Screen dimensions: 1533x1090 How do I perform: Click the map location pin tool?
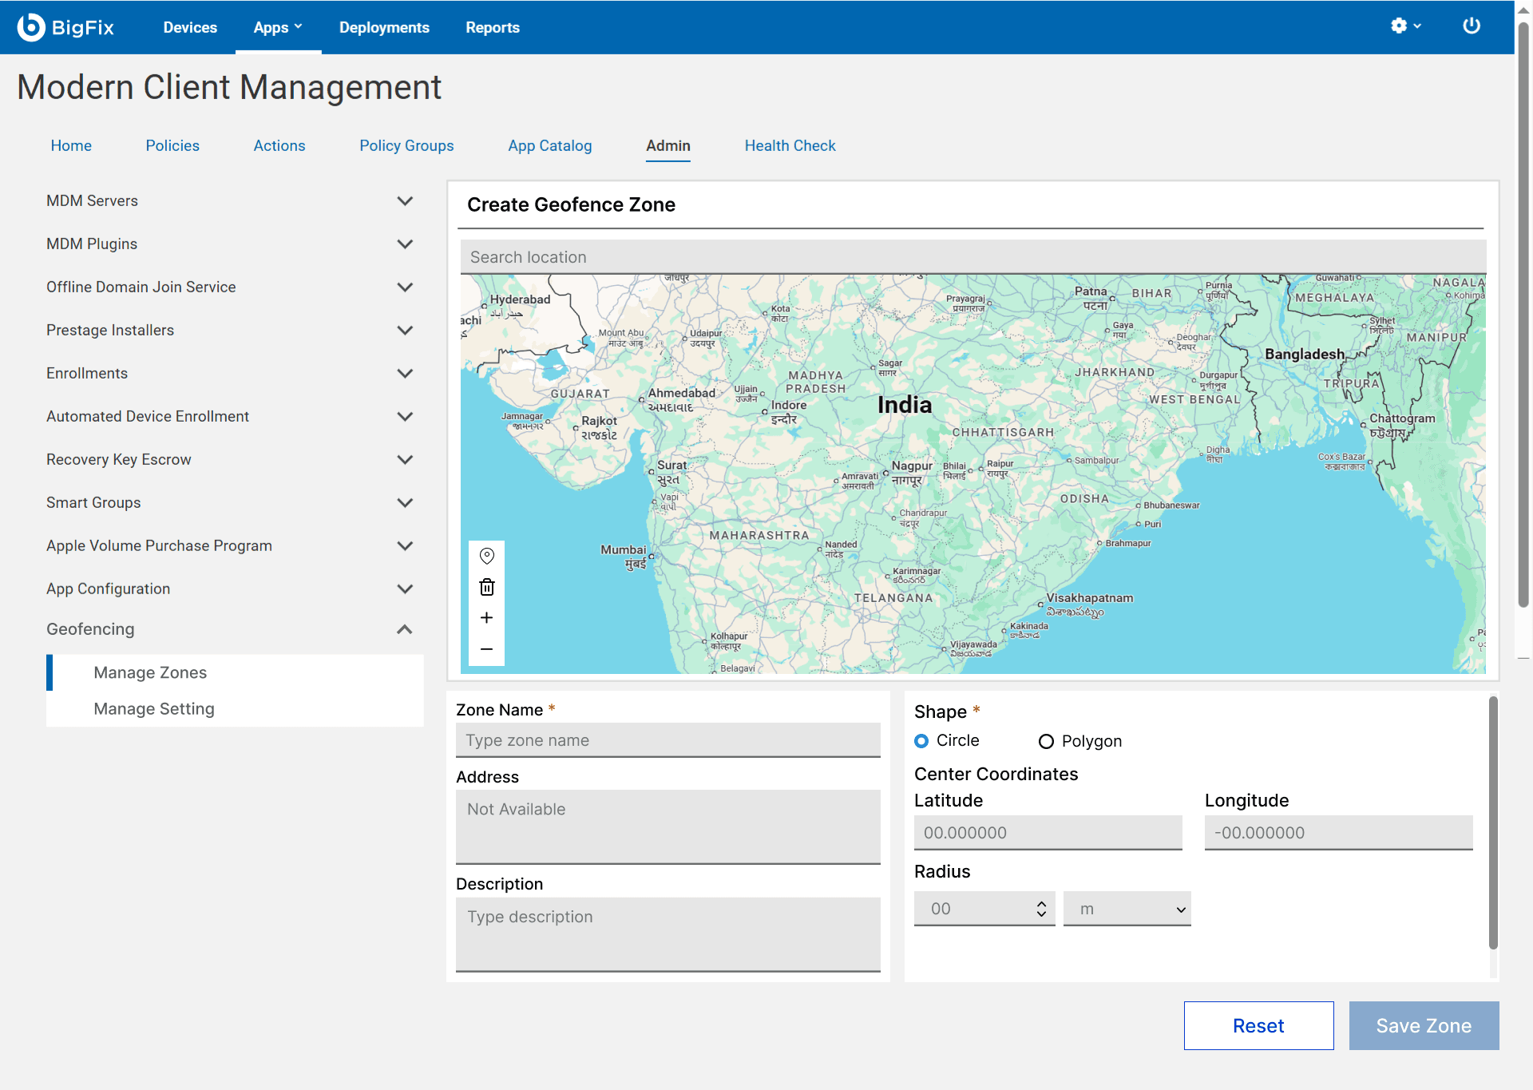click(487, 556)
